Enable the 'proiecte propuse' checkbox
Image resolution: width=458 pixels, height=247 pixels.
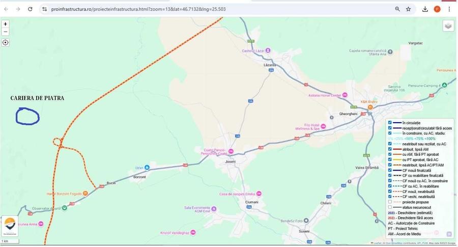tap(390, 202)
